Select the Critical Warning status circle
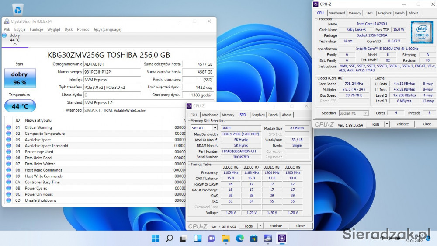 (9, 127)
